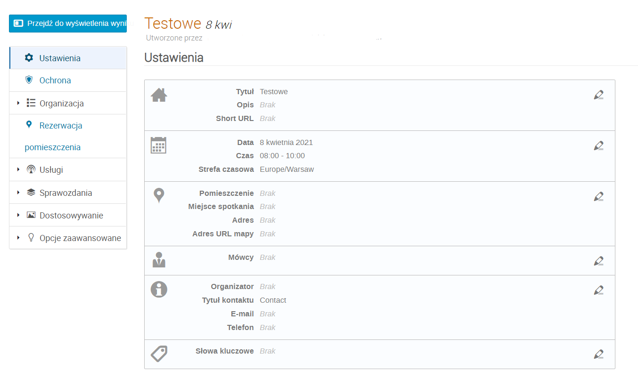The width and height of the screenshot is (638, 387).
Task: Click the edit pencil for Słowa kluczowe
Action: coord(598,355)
